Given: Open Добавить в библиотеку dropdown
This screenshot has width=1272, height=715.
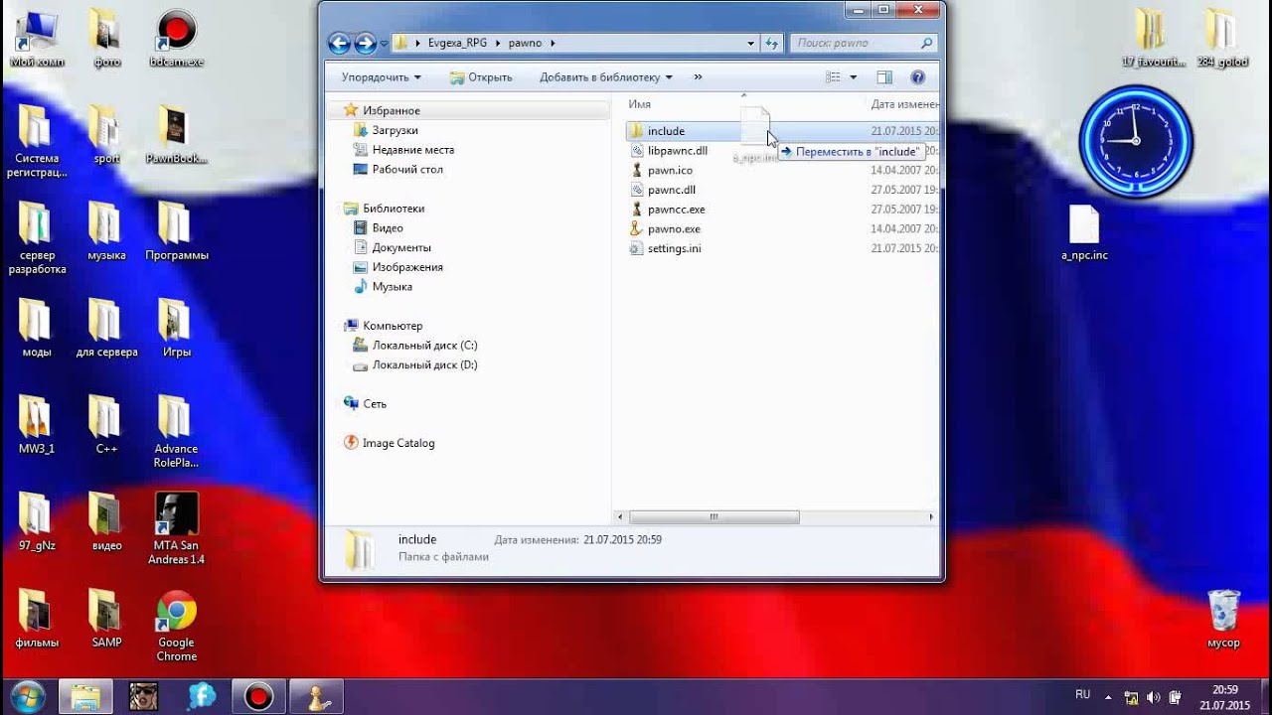Looking at the screenshot, I should (605, 76).
